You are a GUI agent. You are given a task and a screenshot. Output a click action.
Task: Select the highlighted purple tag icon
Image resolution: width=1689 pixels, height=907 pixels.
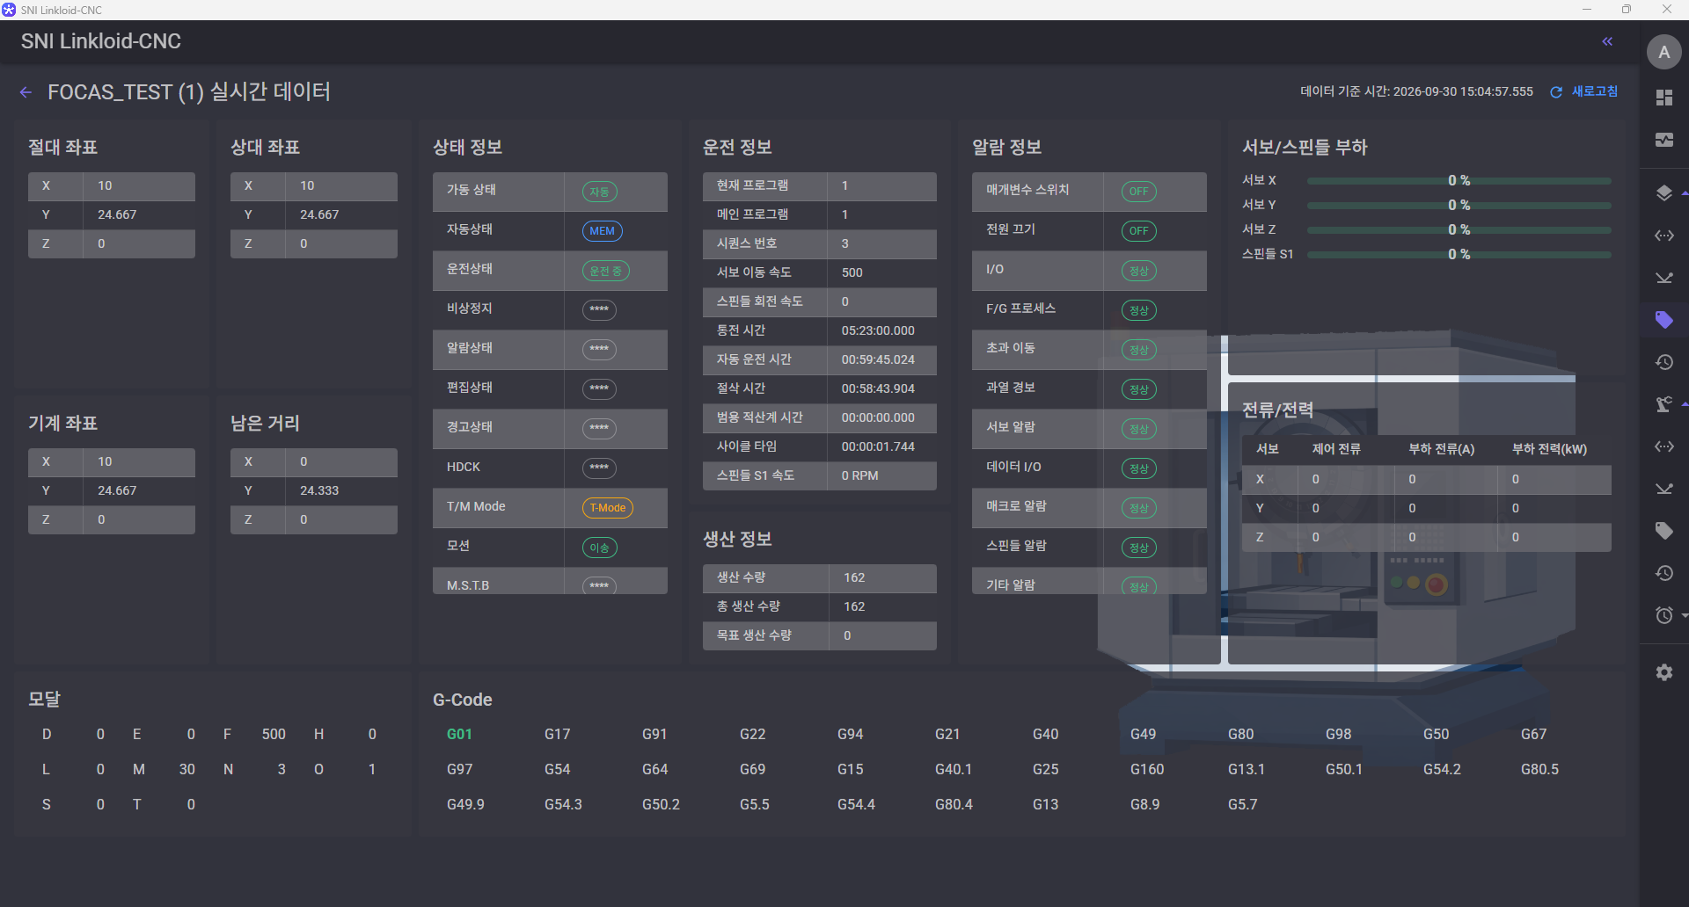click(x=1663, y=320)
